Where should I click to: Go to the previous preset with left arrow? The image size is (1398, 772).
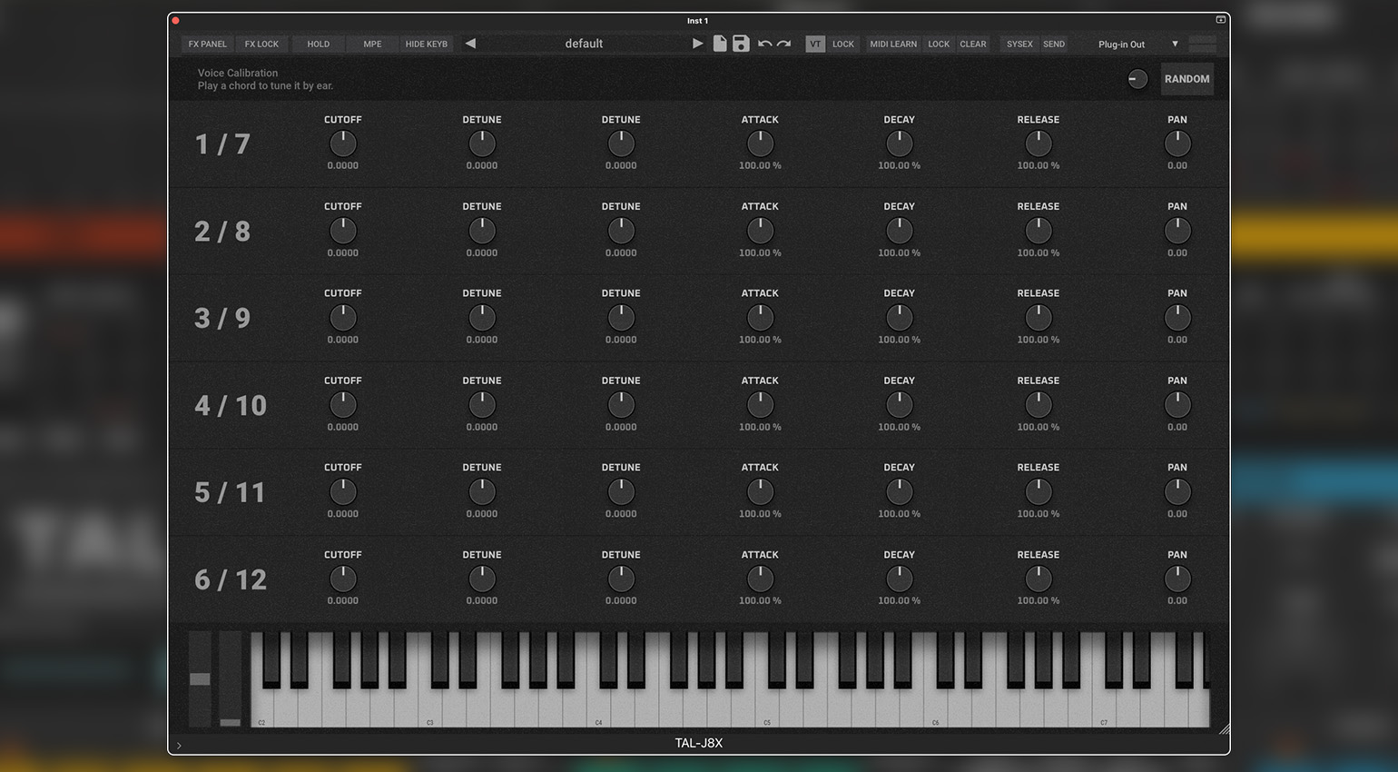click(x=470, y=44)
